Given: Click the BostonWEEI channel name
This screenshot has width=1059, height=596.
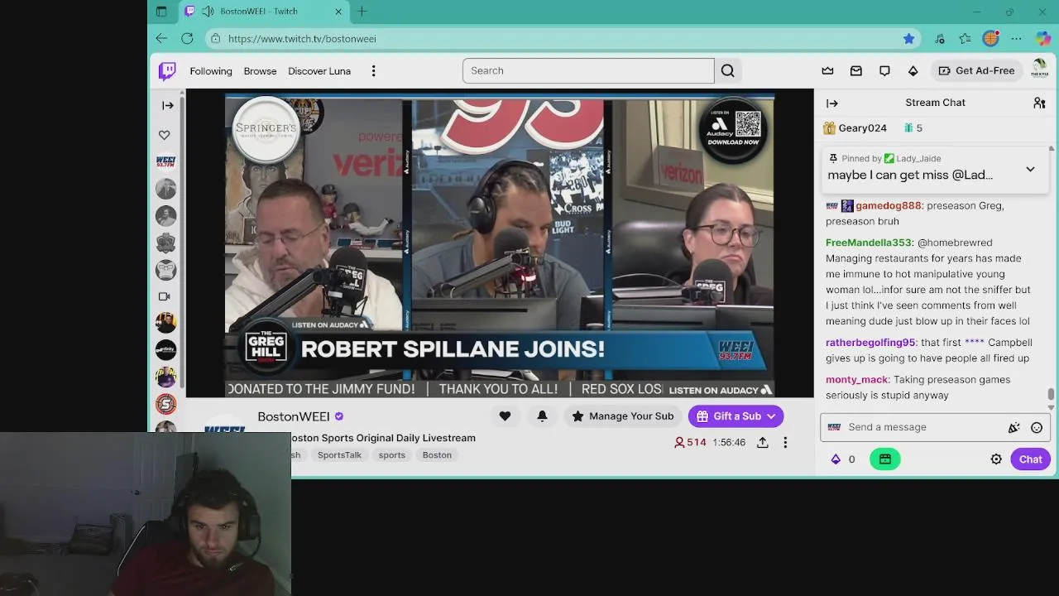Looking at the screenshot, I should (294, 416).
